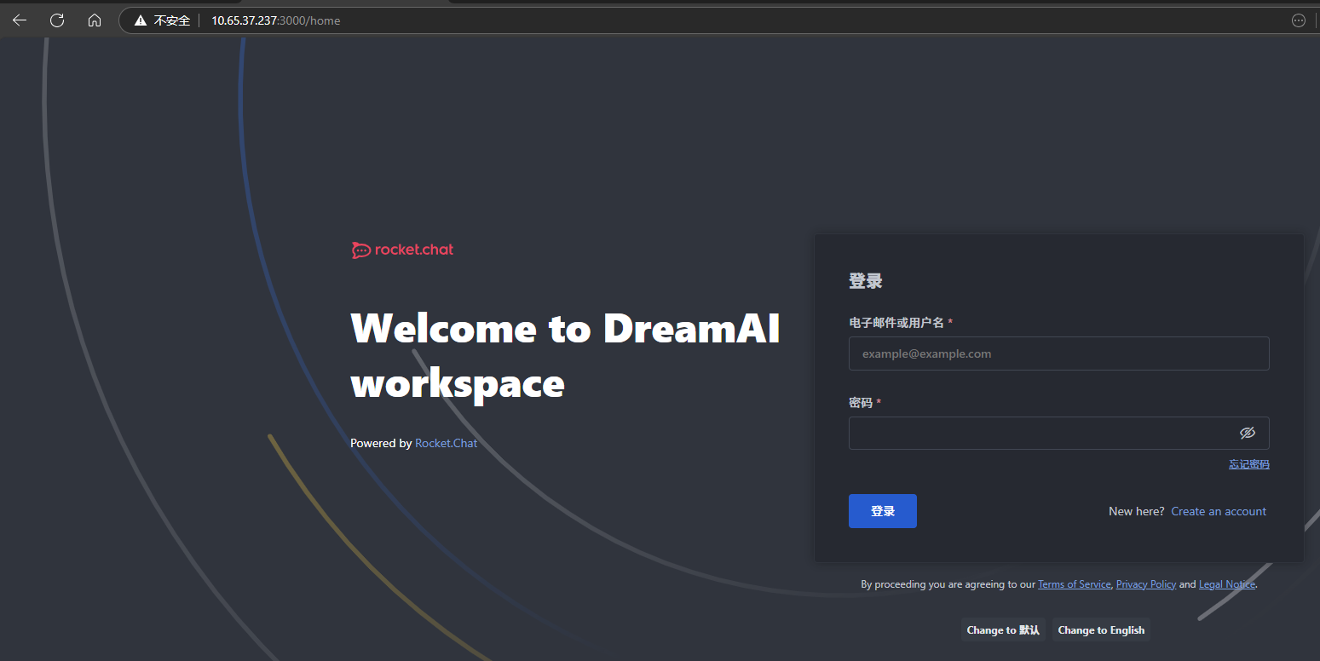Click the 登录 form heading
1320x661 pixels.
pos(866,280)
